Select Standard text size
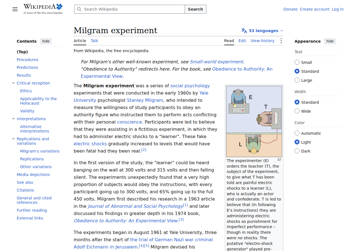The image size is (357, 251). (x=297, y=71)
